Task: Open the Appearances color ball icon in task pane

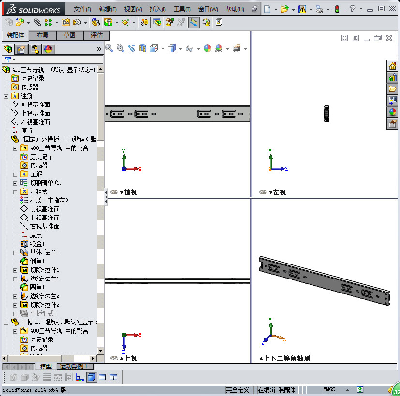Action: [x=392, y=112]
